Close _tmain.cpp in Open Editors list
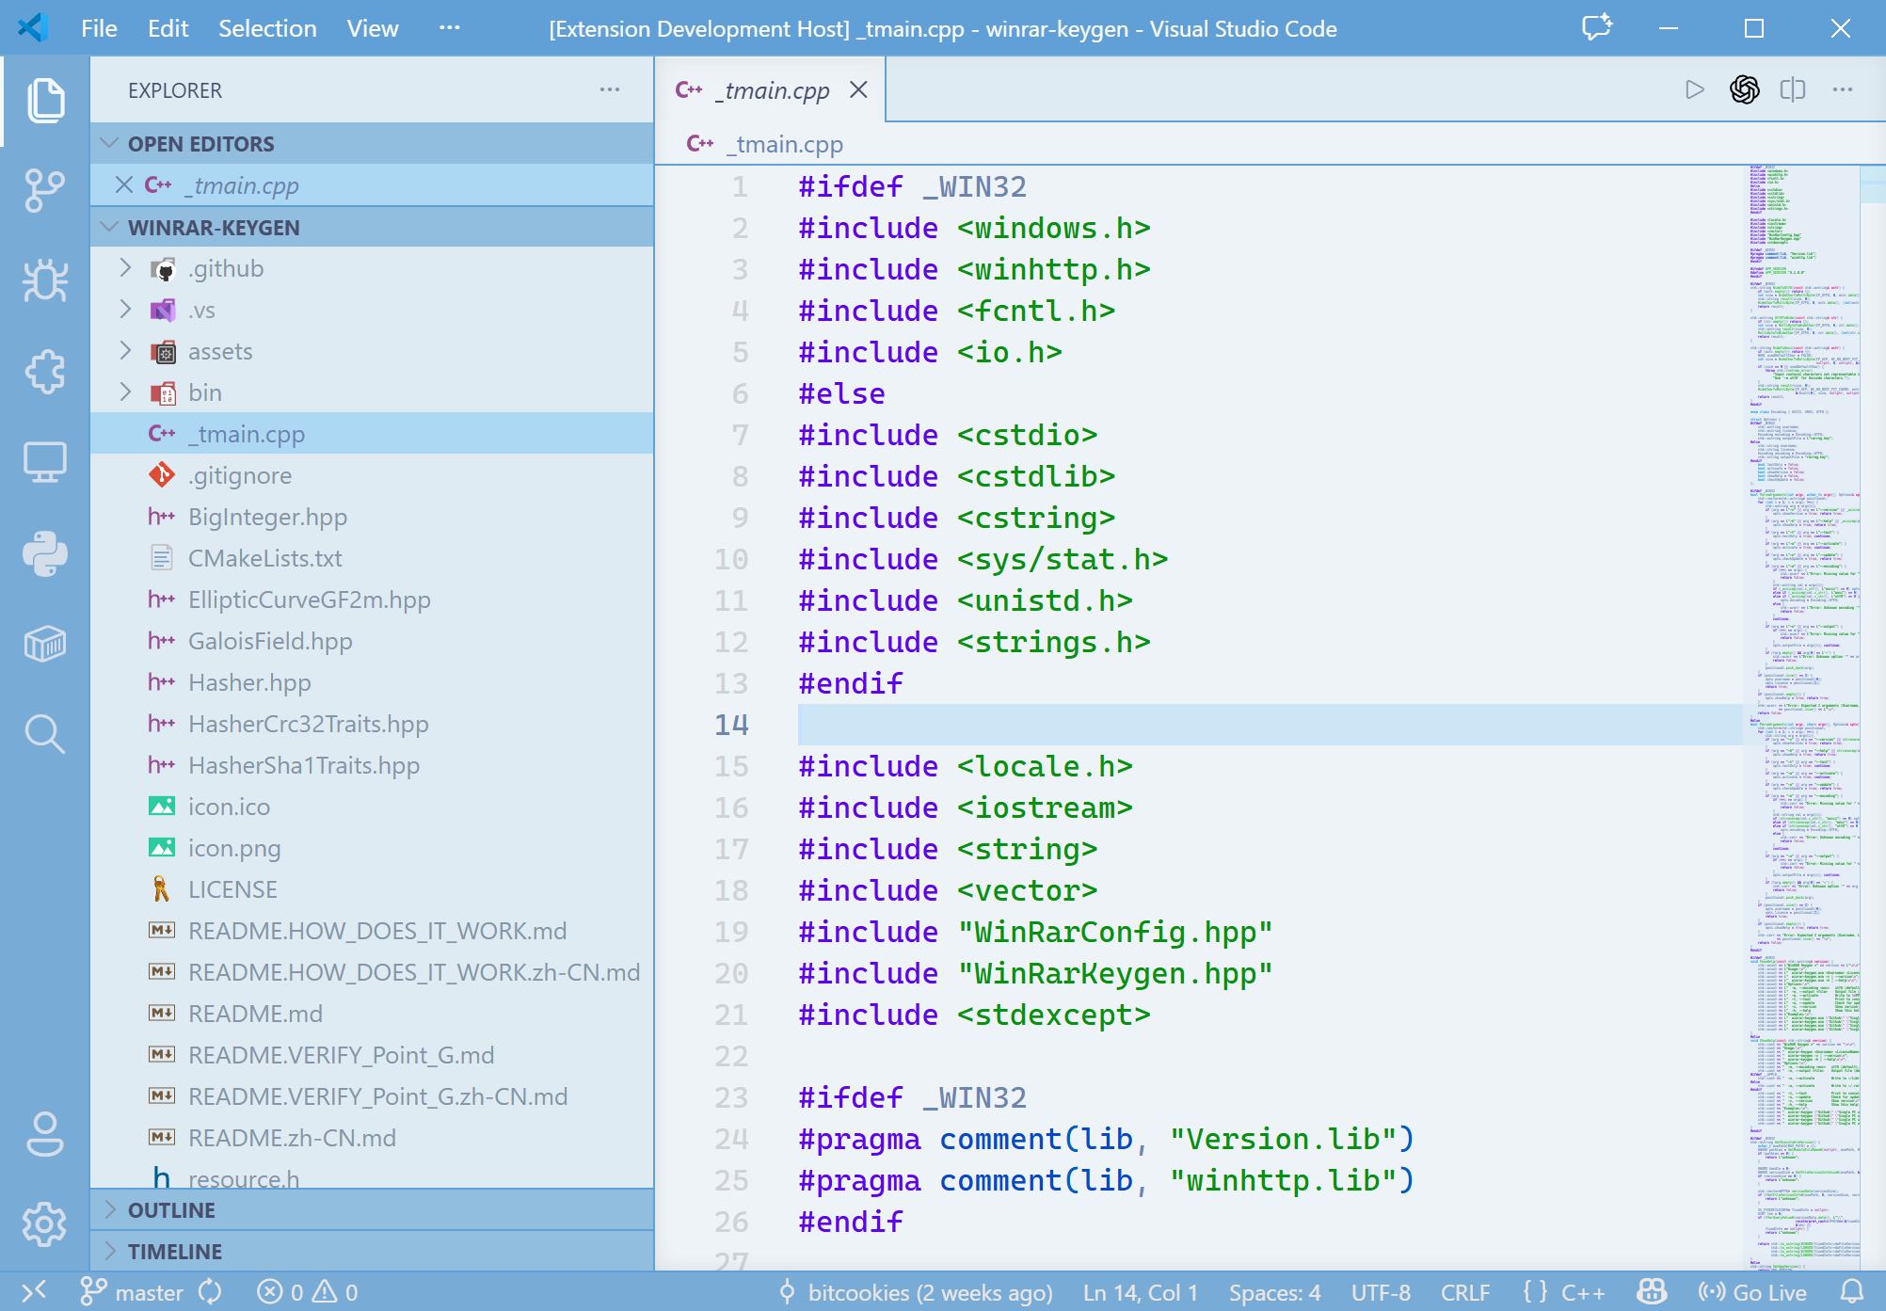The image size is (1886, 1311). pos(123,185)
